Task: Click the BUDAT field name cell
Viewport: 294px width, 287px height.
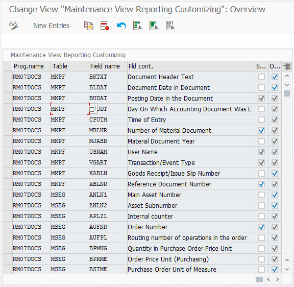Action: [108, 98]
